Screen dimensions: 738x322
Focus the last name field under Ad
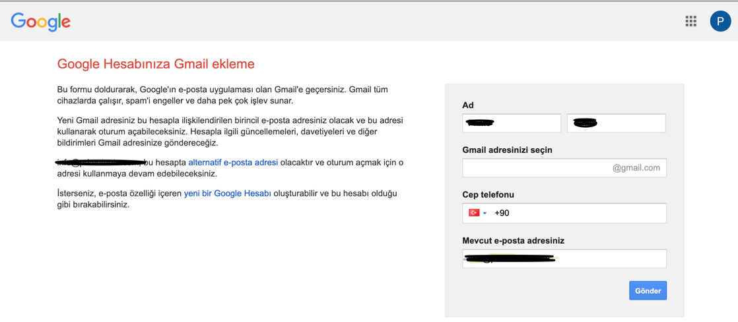click(x=616, y=123)
